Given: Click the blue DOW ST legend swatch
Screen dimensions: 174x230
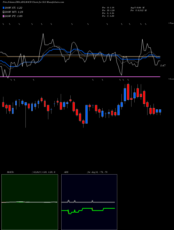Looking at the screenshot, I should coord(4,8).
